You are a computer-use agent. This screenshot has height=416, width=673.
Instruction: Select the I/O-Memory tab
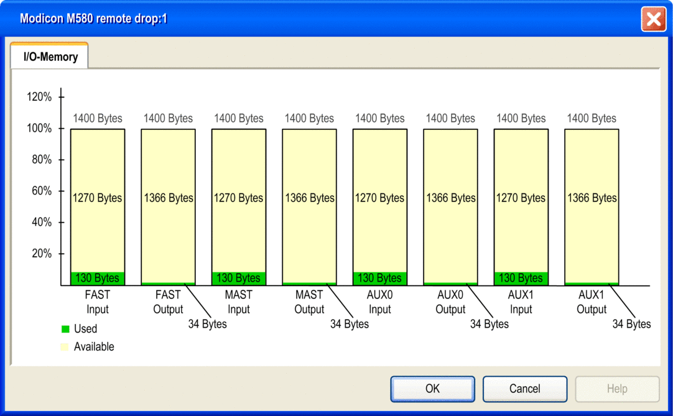pyautogui.click(x=50, y=56)
